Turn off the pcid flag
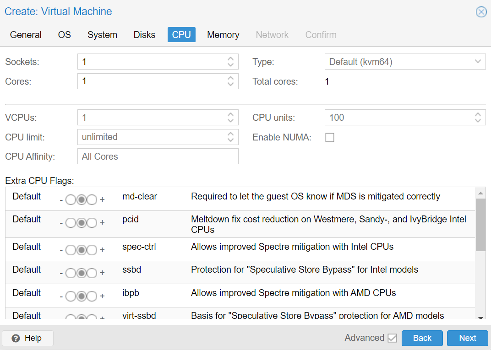Image resolution: width=491 pixels, height=350 pixels. point(71,223)
